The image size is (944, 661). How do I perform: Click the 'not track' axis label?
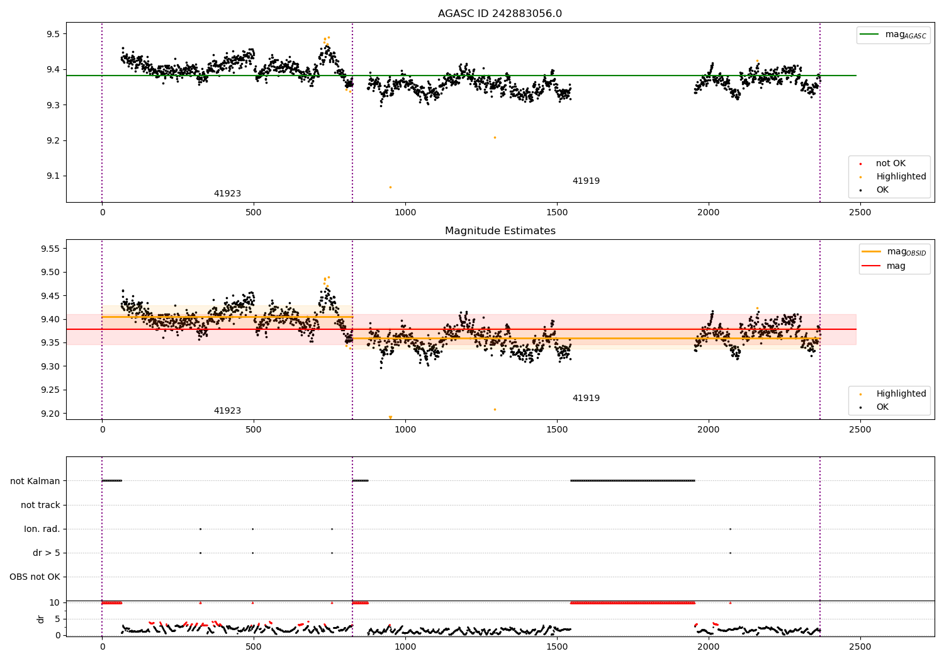click(40, 505)
